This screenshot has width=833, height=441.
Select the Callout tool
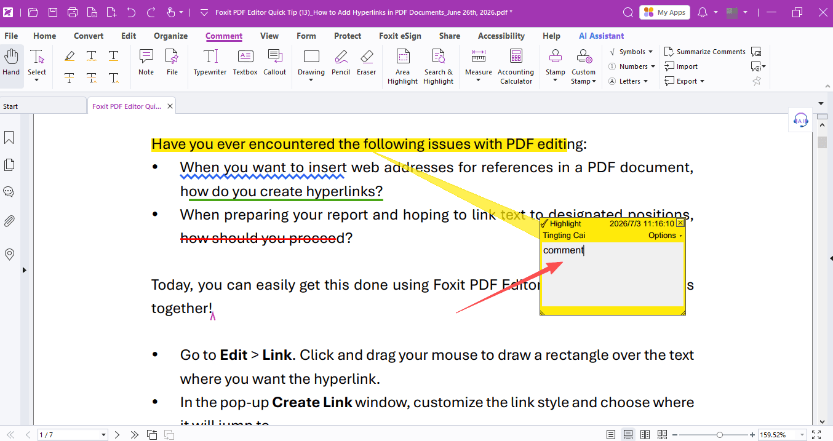pos(275,63)
